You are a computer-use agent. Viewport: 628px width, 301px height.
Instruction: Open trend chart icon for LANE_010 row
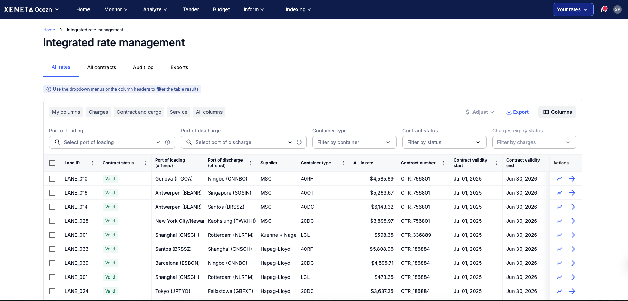pyautogui.click(x=560, y=179)
